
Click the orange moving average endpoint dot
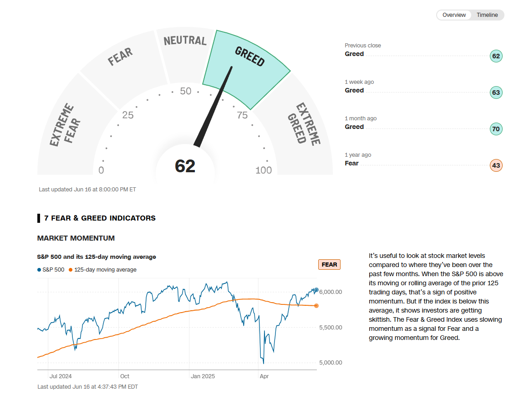pyautogui.click(x=316, y=306)
